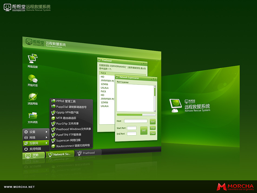The image size is (257, 193).
Task: Open the WWW.MORCHA.NET link
Action: pos(19,187)
